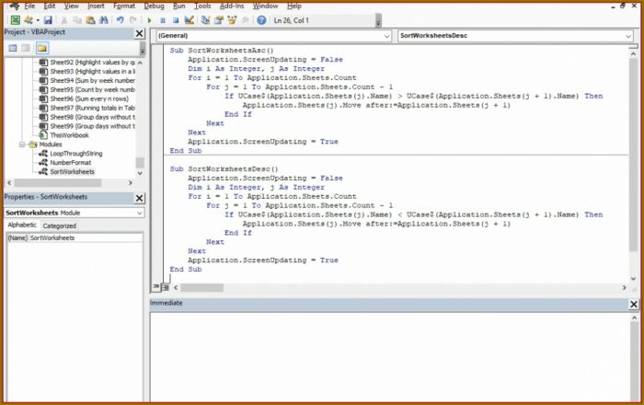Viewport: 644px width, 405px height.
Task: Toggle Design Mode icon
Action: pos(189,20)
